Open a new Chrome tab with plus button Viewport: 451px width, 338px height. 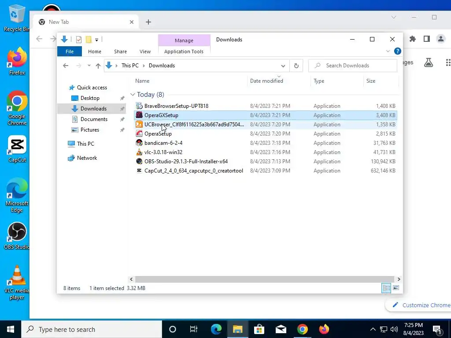(148, 22)
